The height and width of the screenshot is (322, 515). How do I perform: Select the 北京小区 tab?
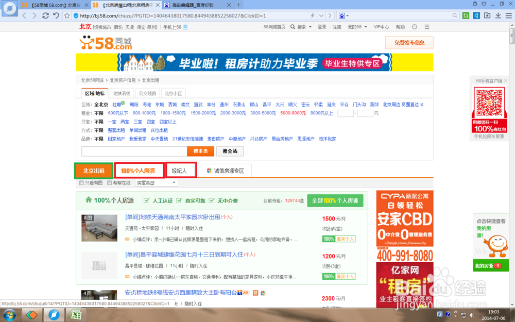[173, 93]
